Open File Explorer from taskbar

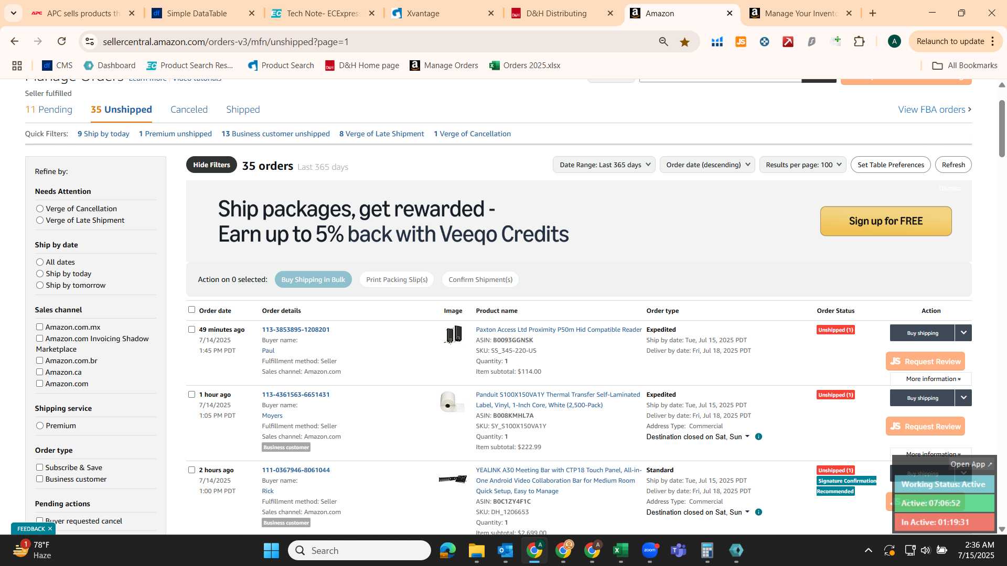[x=476, y=550]
